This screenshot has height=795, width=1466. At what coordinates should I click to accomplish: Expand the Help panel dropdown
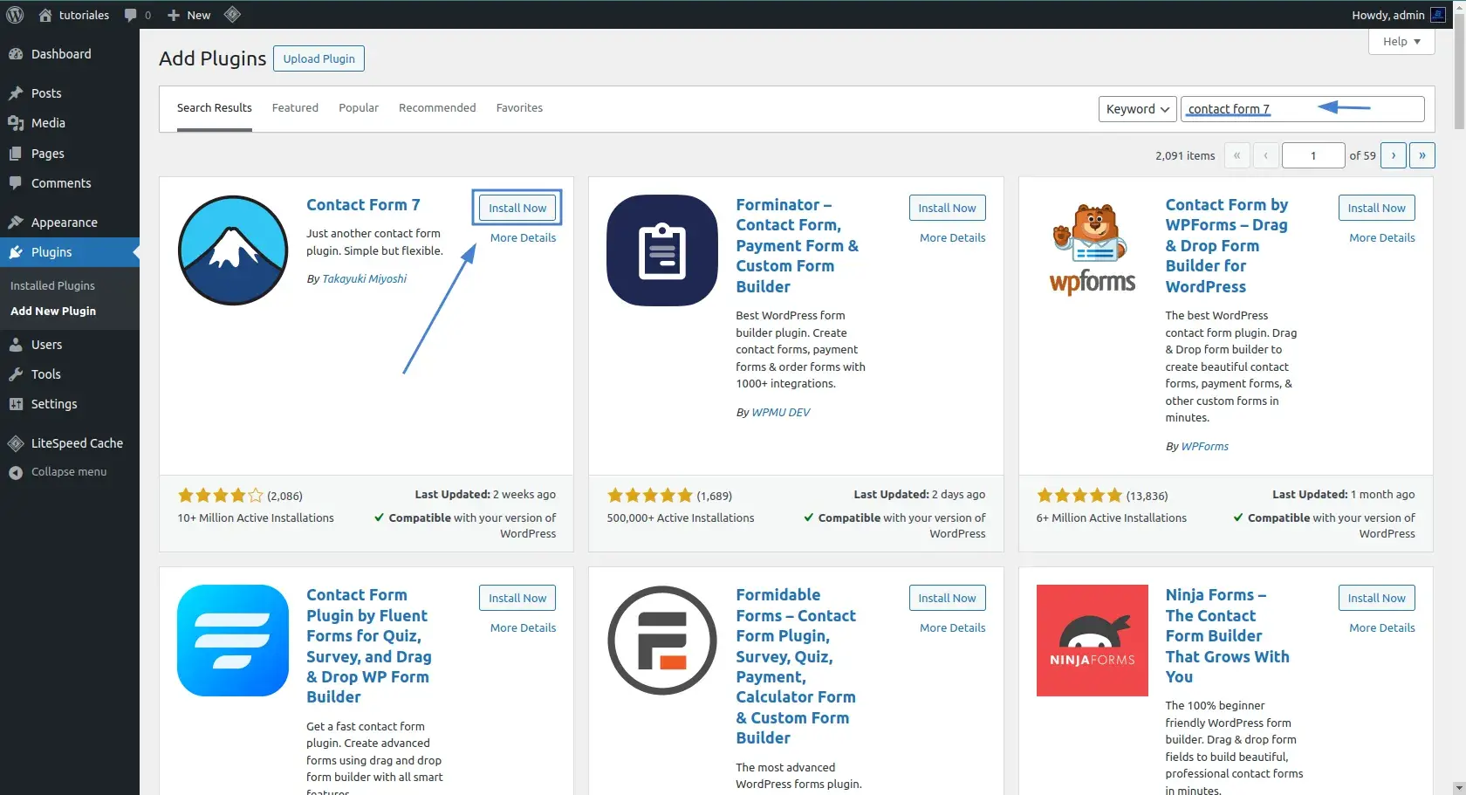pos(1401,42)
